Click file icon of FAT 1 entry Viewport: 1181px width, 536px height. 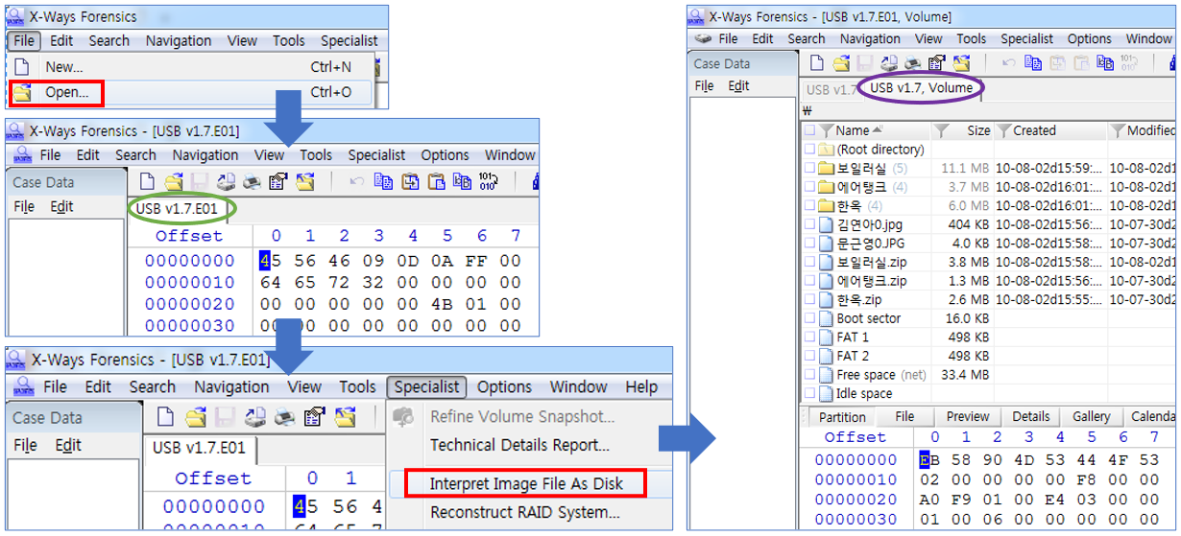point(826,337)
